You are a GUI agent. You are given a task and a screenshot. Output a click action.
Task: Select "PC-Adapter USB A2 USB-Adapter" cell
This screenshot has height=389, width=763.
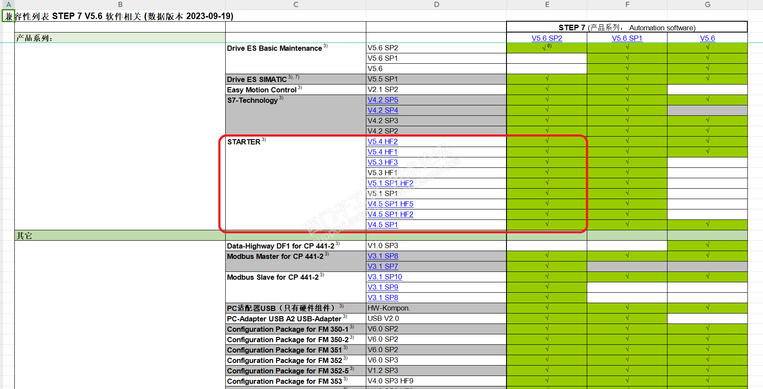coord(296,318)
